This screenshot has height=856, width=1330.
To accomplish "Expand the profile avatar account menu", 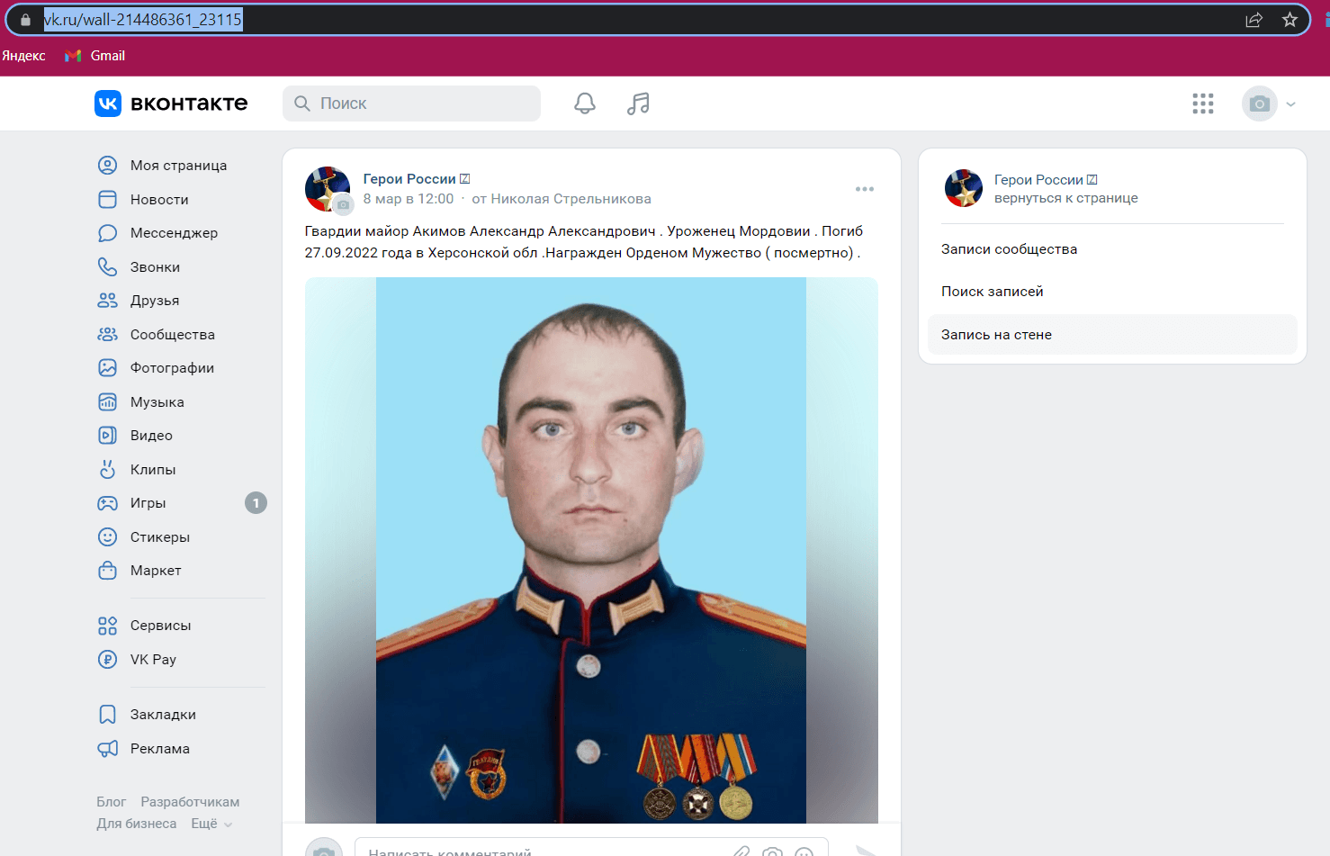I will click(1270, 104).
